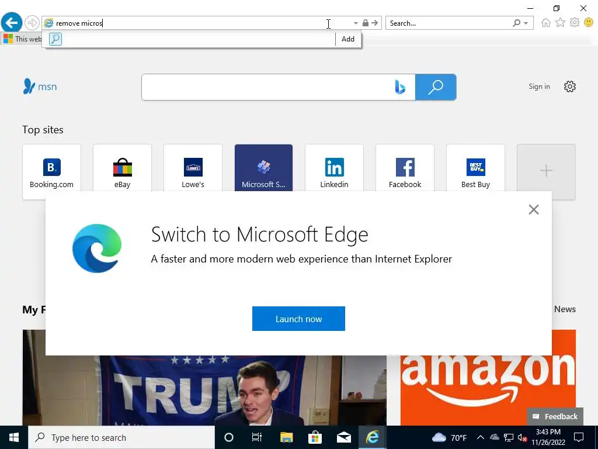Screen dimensions: 598x449
Task: Click the network status tray icon
Action: (509, 437)
